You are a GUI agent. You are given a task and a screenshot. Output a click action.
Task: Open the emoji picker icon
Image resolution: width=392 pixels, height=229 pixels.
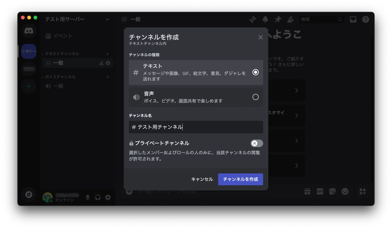click(345, 191)
